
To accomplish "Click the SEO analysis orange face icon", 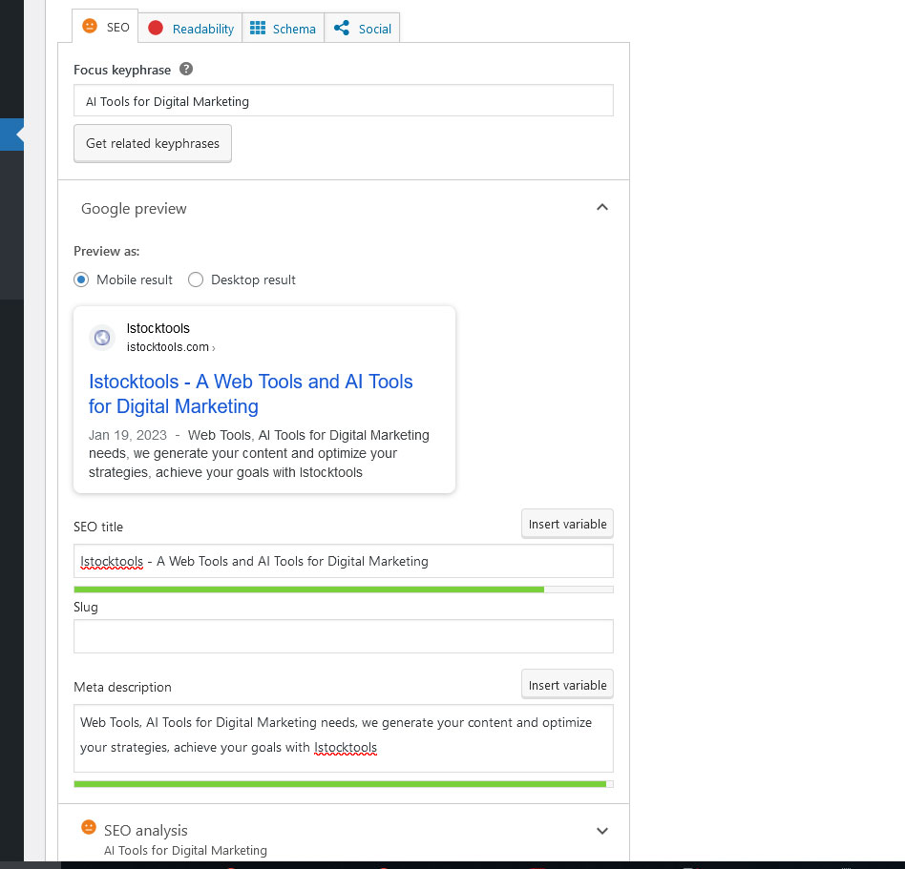I will 89,827.
